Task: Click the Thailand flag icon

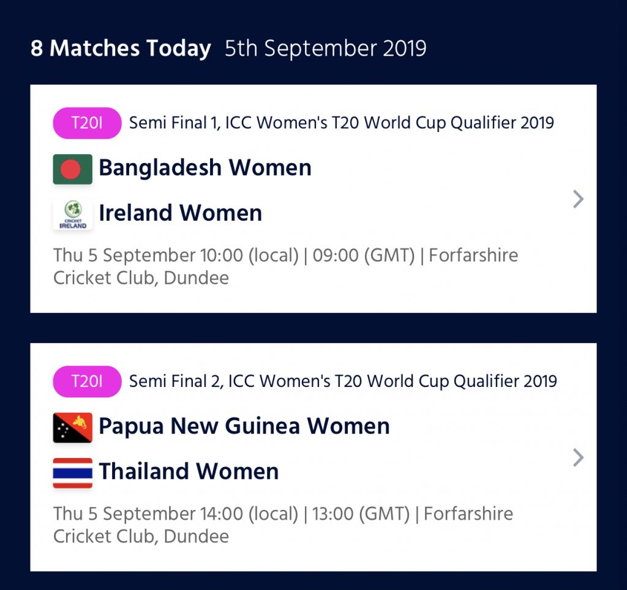Action: 72,473
